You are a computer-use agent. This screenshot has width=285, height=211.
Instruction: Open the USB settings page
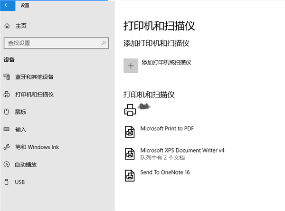19,182
